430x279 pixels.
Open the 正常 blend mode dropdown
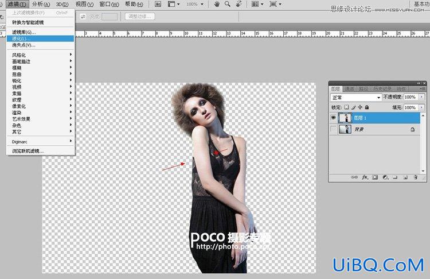click(355, 98)
